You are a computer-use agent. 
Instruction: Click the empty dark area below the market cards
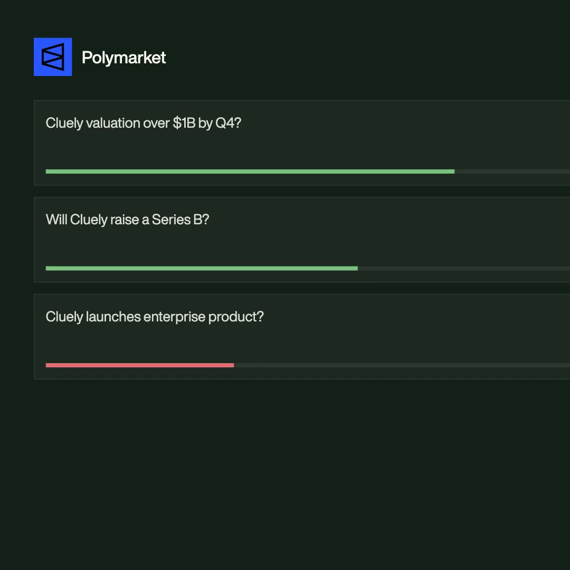[285, 472]
